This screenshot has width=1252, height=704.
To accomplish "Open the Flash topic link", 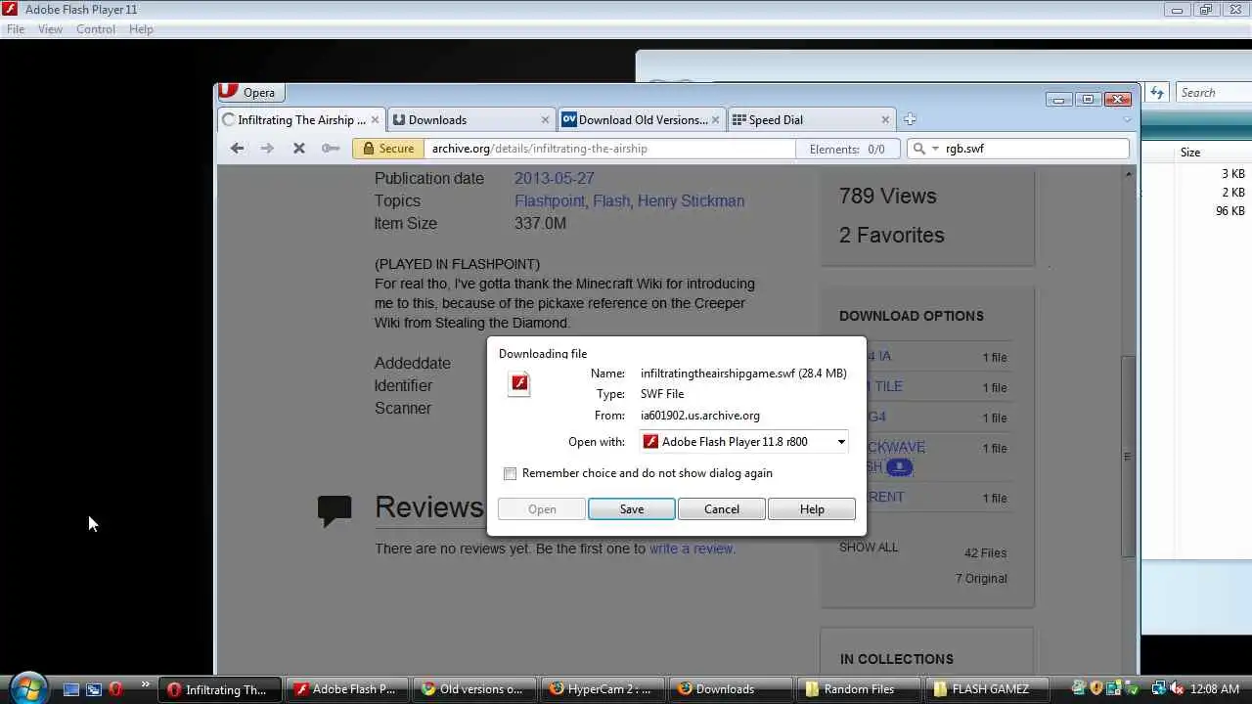I will (611, 200).
